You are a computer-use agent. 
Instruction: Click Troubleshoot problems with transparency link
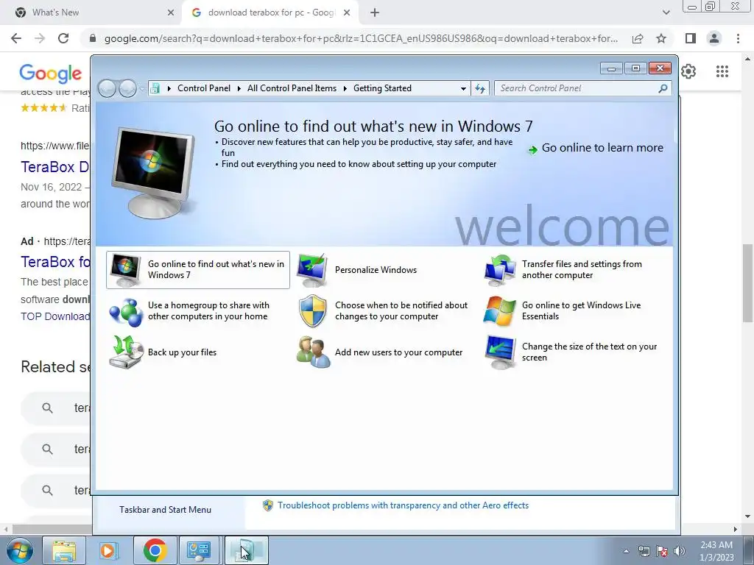(403, 505)
